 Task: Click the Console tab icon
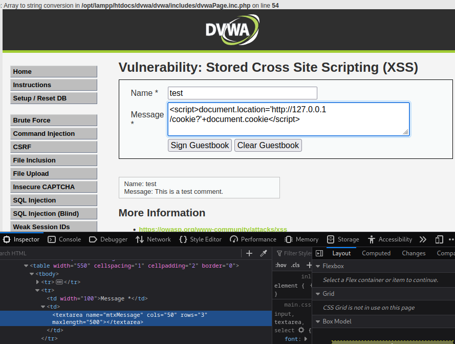click(52, 239)
